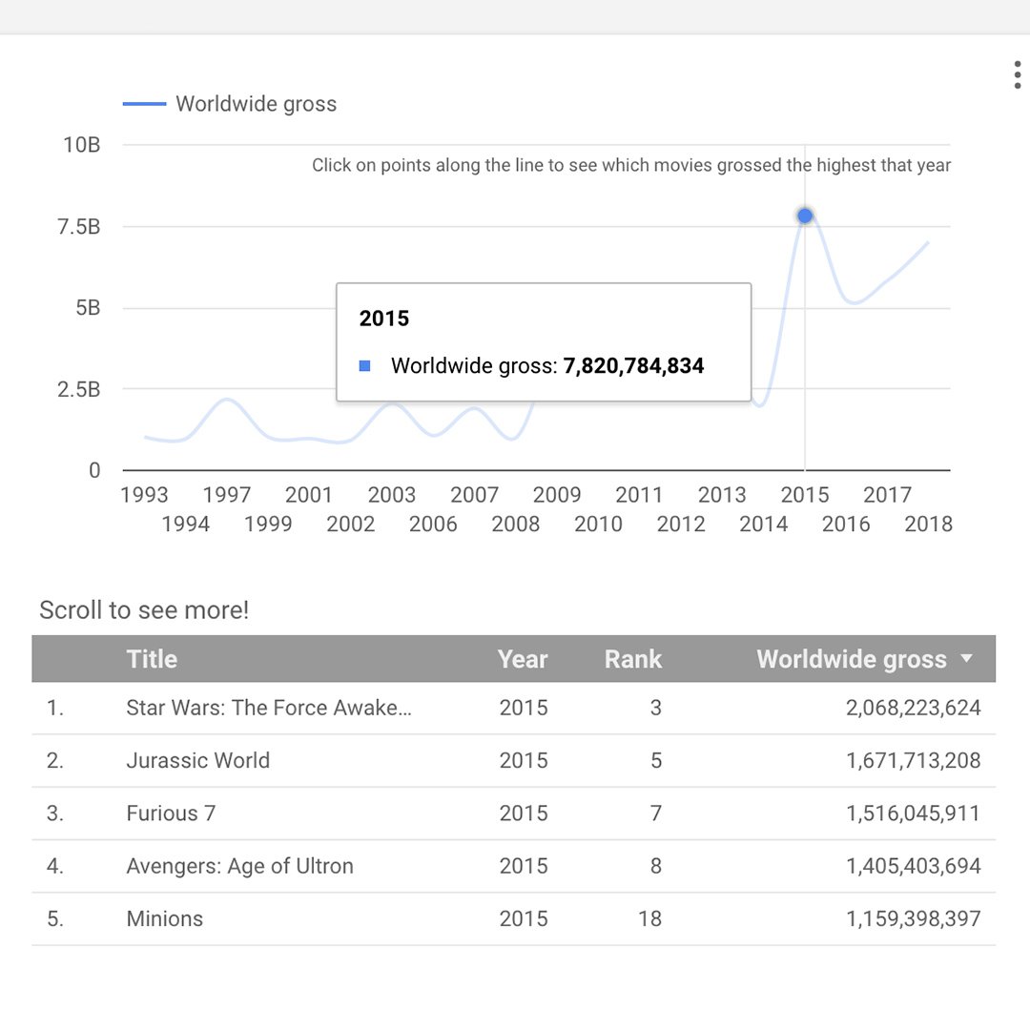Click the 2014 x-axis label
The height and width of the screenshot is (1030, 1030).
point(763,525)
